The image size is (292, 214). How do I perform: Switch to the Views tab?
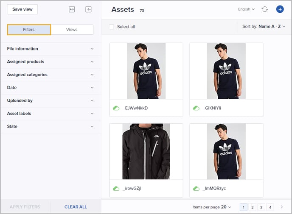coord(72,30)
